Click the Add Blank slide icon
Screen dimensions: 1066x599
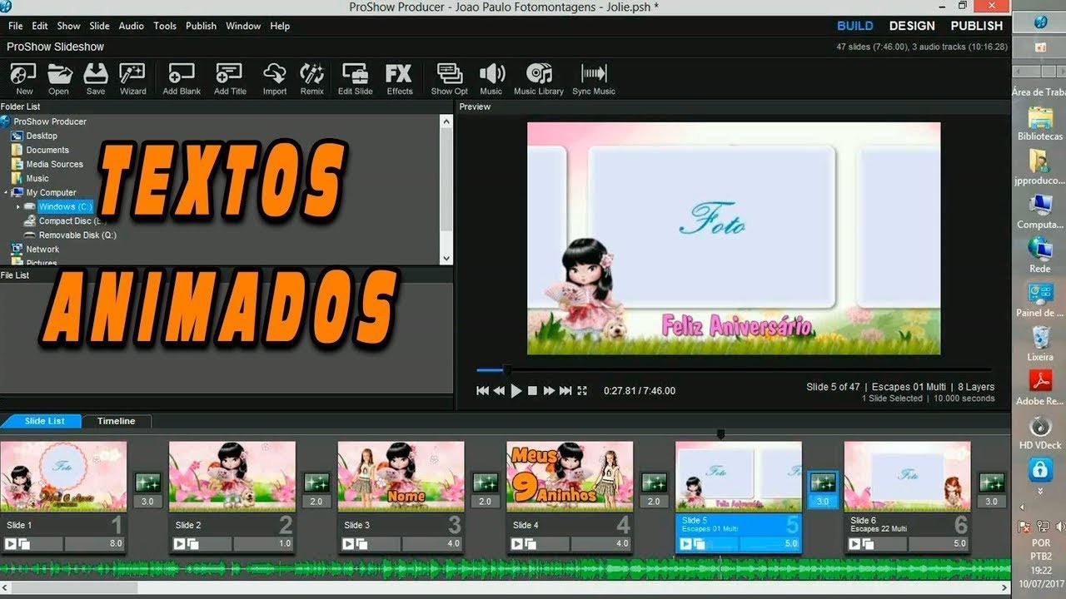point(182,79)
